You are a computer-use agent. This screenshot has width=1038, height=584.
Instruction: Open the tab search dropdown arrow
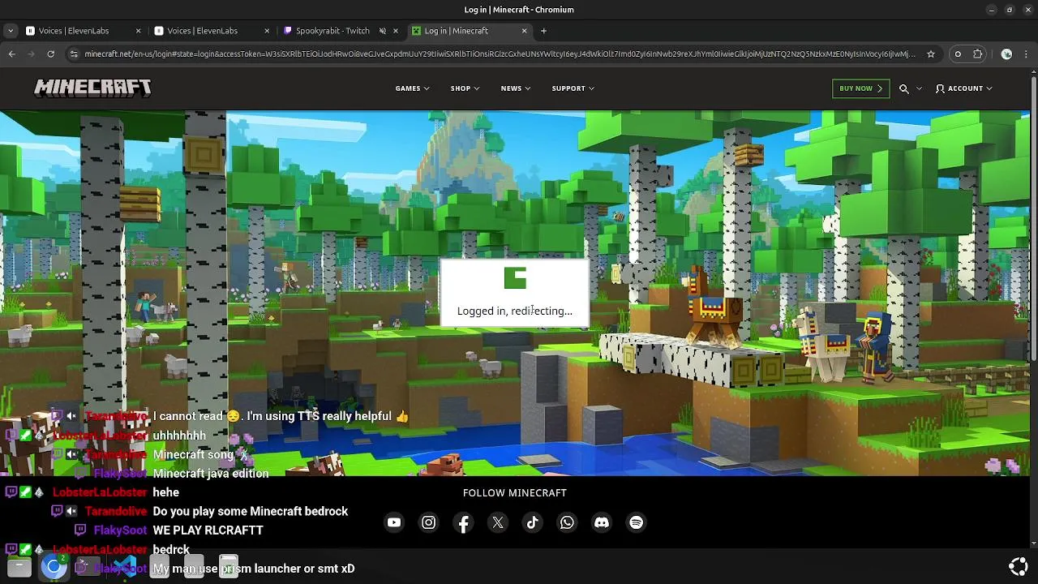[10, 31]
